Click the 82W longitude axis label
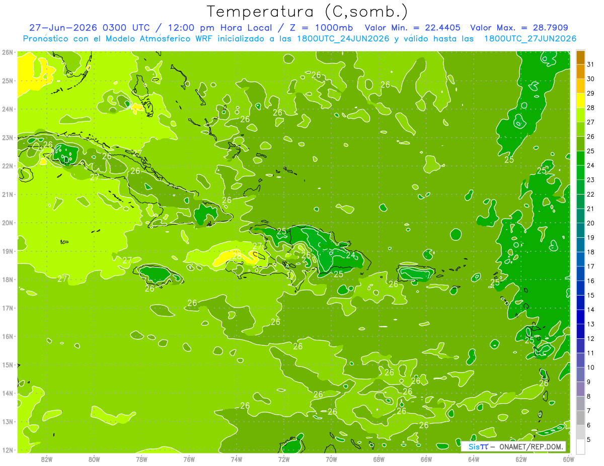Image resolution: width=604 pixels, height=466 pixels. click(47, 459)
